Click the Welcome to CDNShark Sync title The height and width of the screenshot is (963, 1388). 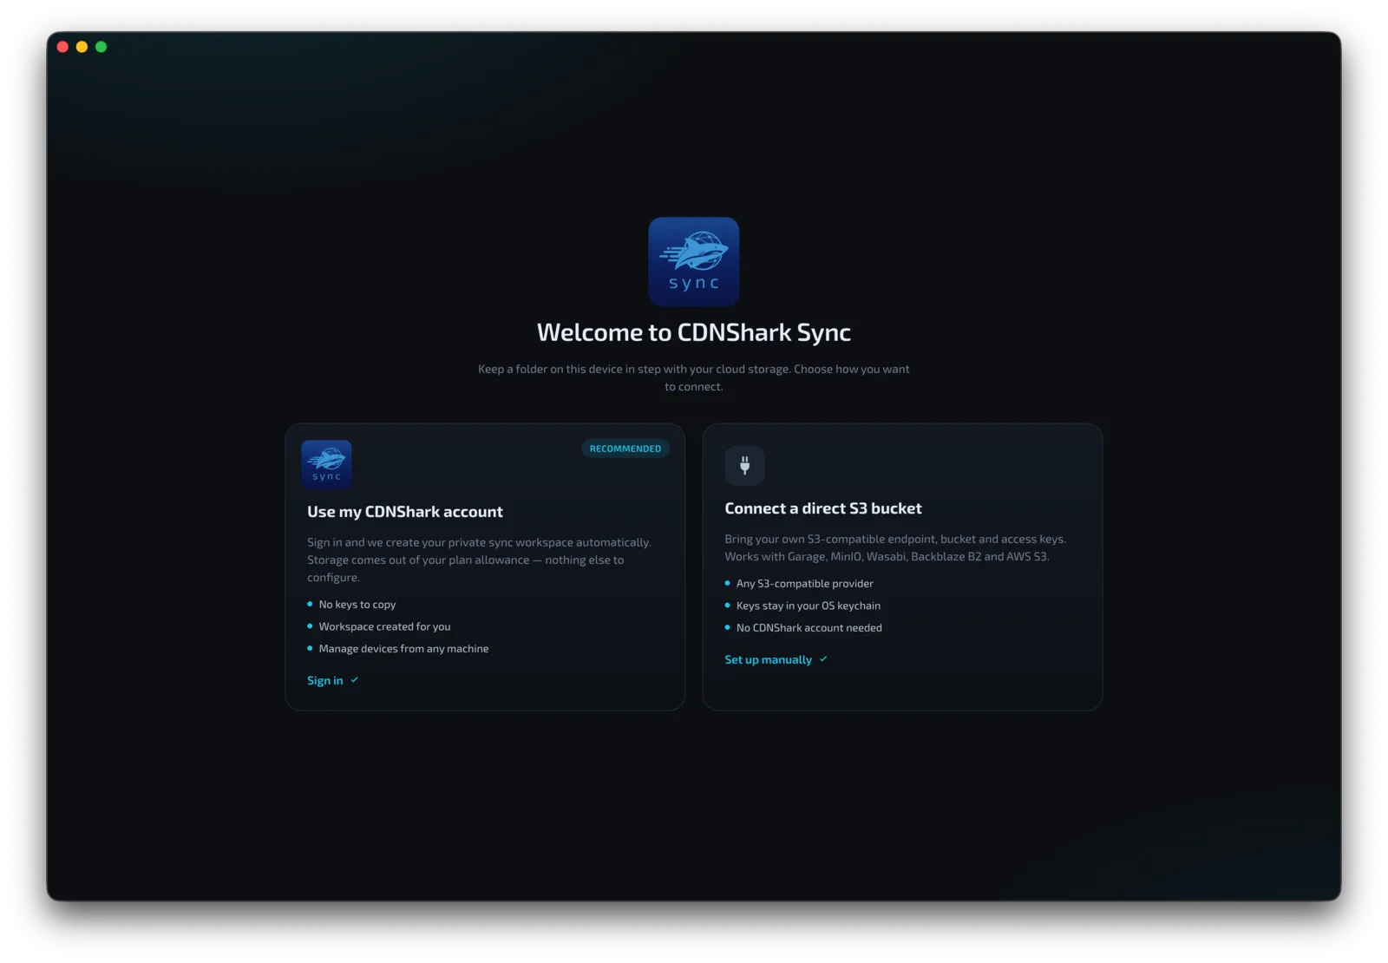[x=694, y=332]
